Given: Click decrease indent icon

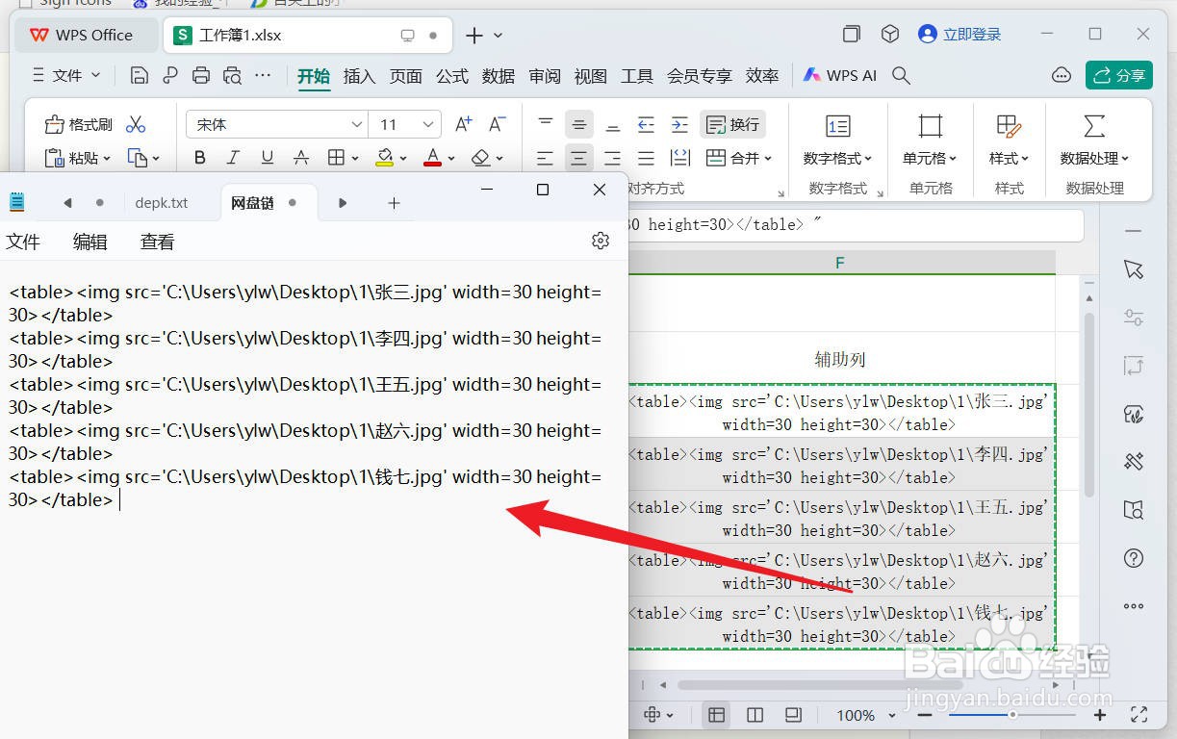Looking at the screenshot, I should [x=647, y=124].
